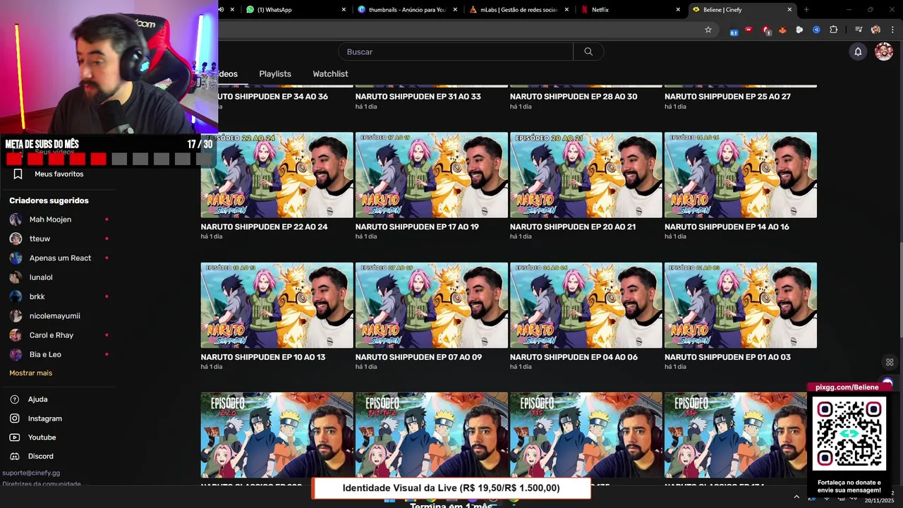This screenshot has height=508, width=903.
Task: Open thumbnail Naruto Shippuden EP 22 ao 24
Action: click(277, 175)
